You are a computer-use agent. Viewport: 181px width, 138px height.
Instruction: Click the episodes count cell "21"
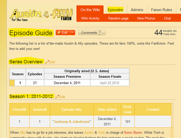coord(35,83)
